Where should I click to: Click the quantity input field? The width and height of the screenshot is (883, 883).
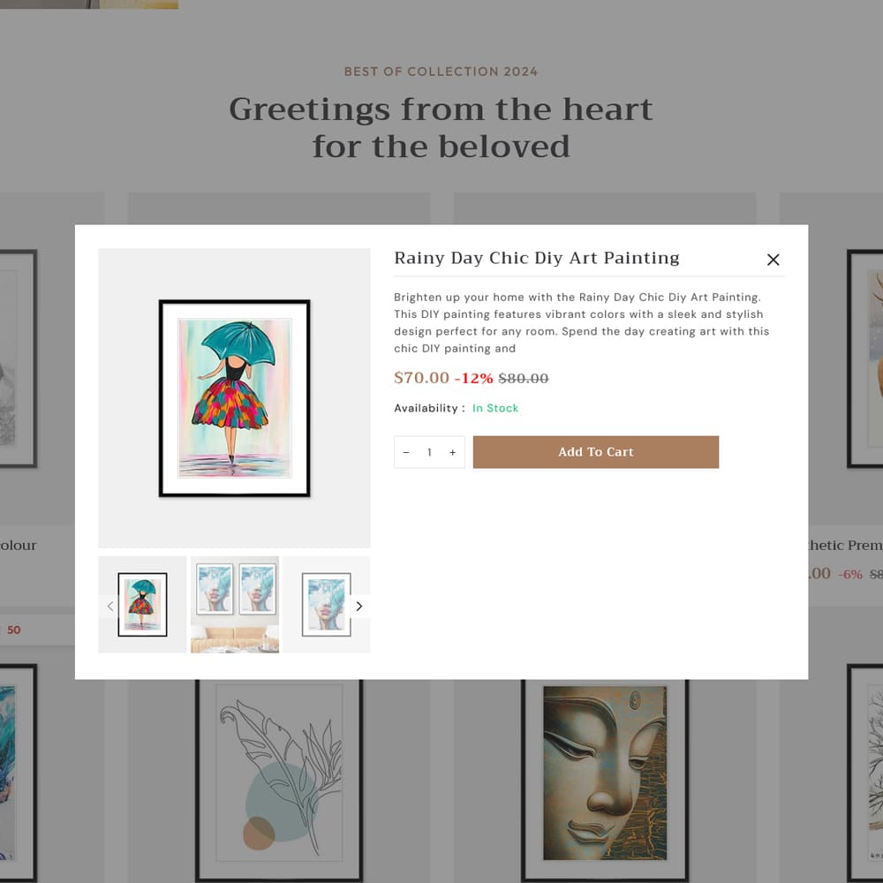[x=429, y=452]
